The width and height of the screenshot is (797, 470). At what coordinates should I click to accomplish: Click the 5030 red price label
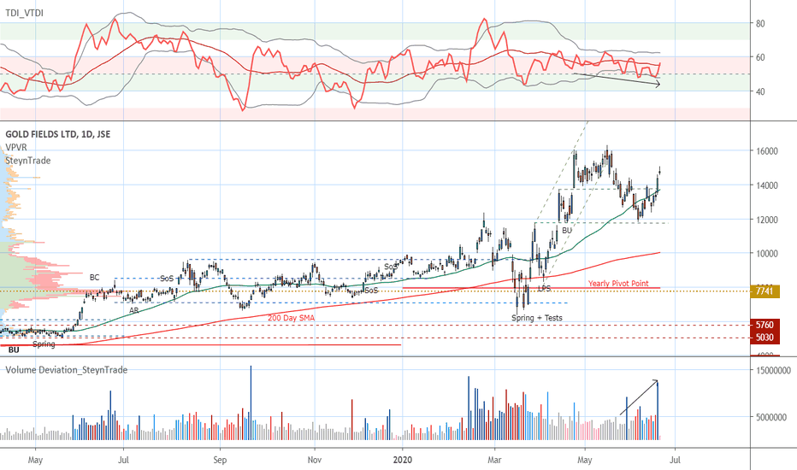tap(765, 338)
